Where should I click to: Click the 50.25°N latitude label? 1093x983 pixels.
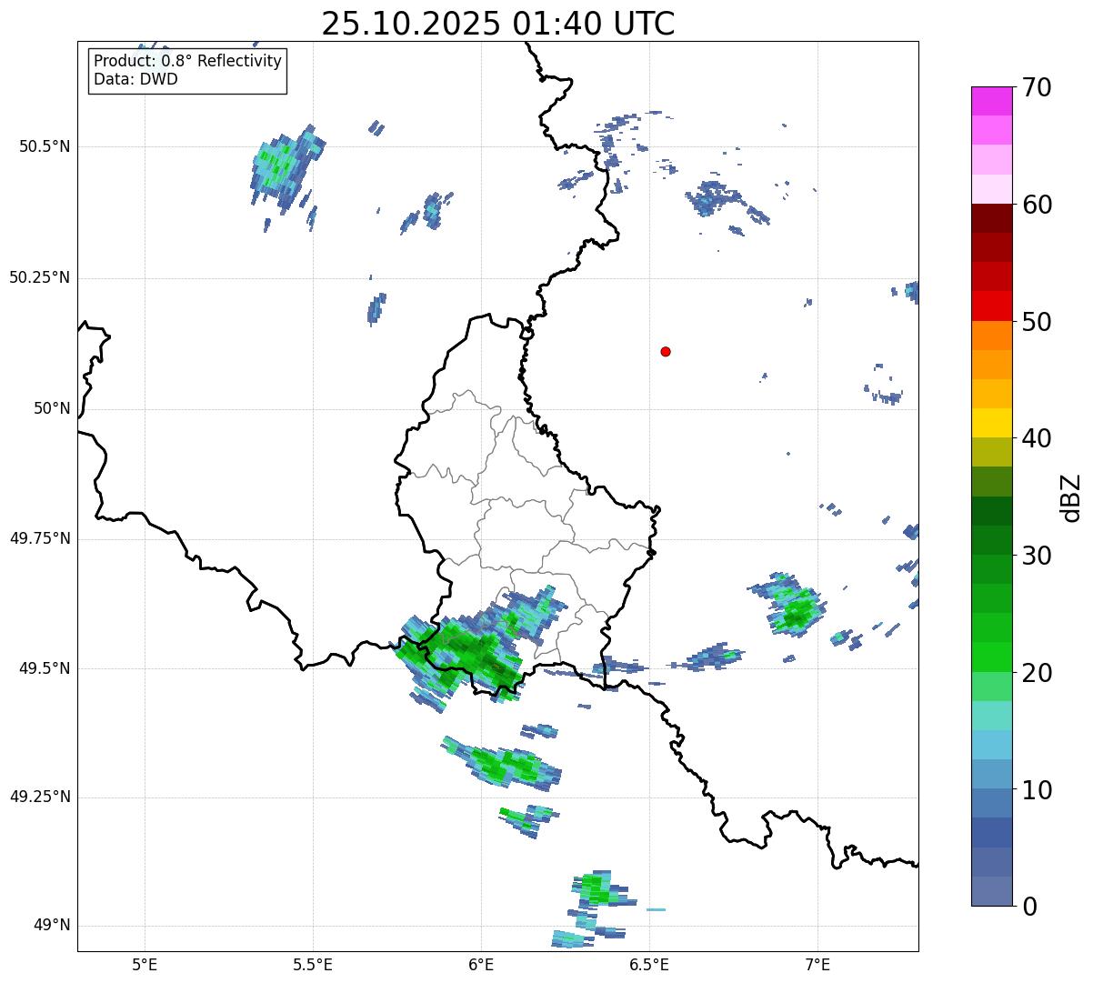click(40, 277)
